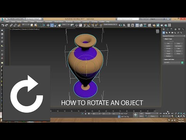Toggle Percent Snap in the toolbar
The width and height of the screenshot is (186, 140).
[x=93, y=25]
